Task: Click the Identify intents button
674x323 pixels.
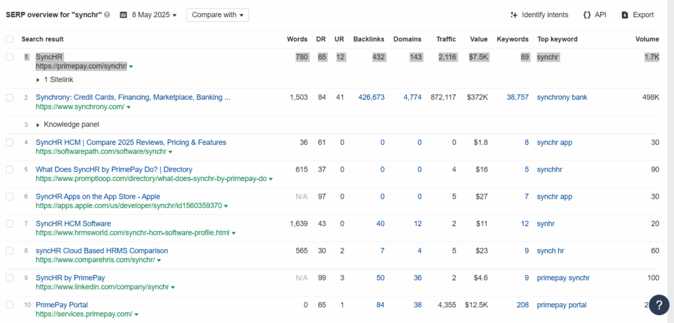Action: [x=539, y=15]
